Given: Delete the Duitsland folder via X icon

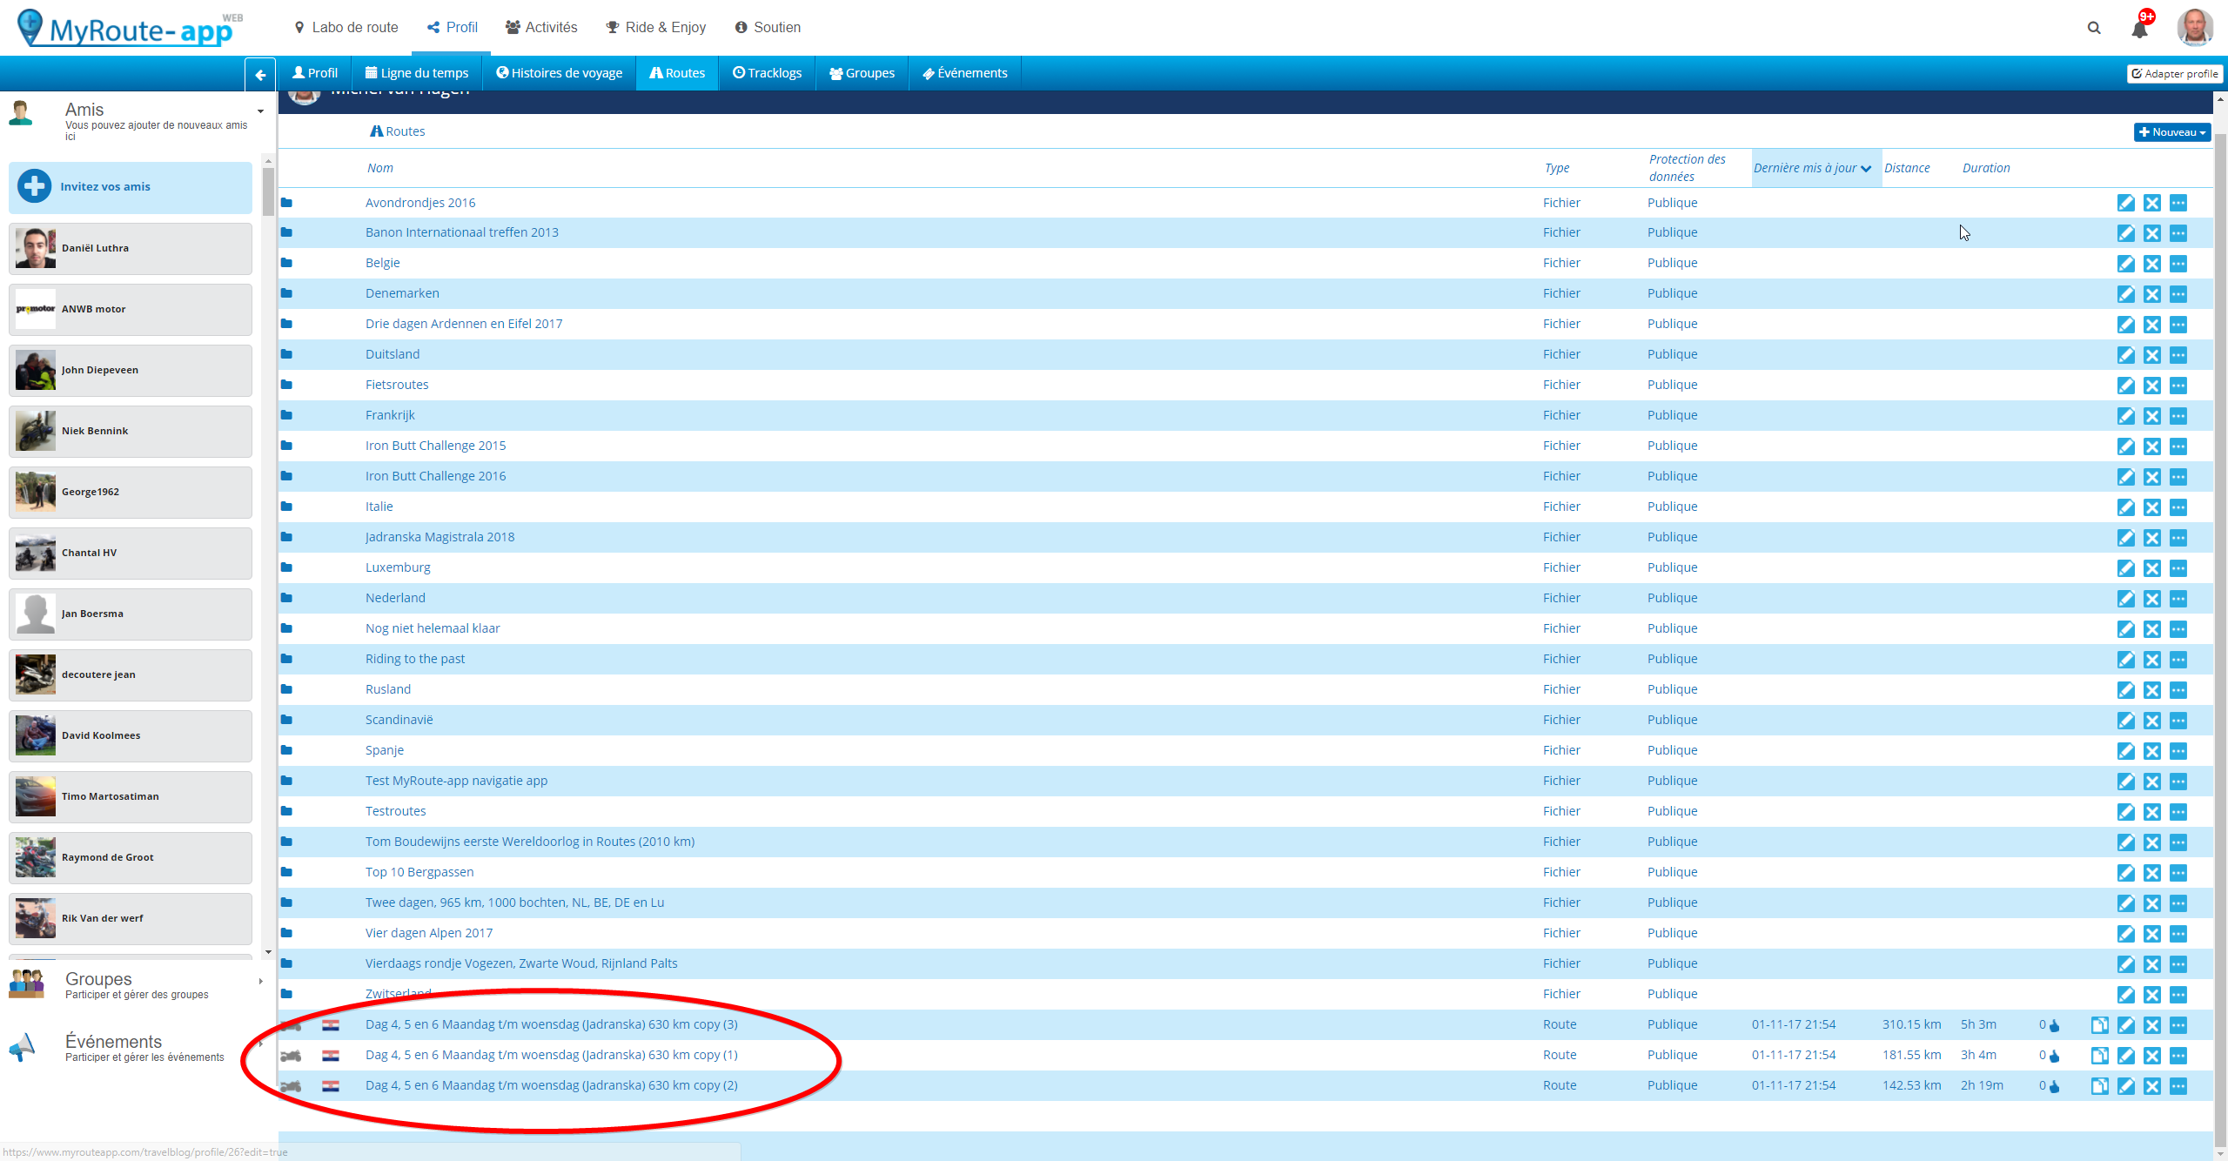Looking at the screenshot, I should pos(2151,355).
